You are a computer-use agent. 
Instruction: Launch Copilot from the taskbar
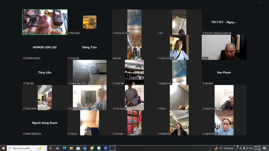click(57, 148)
